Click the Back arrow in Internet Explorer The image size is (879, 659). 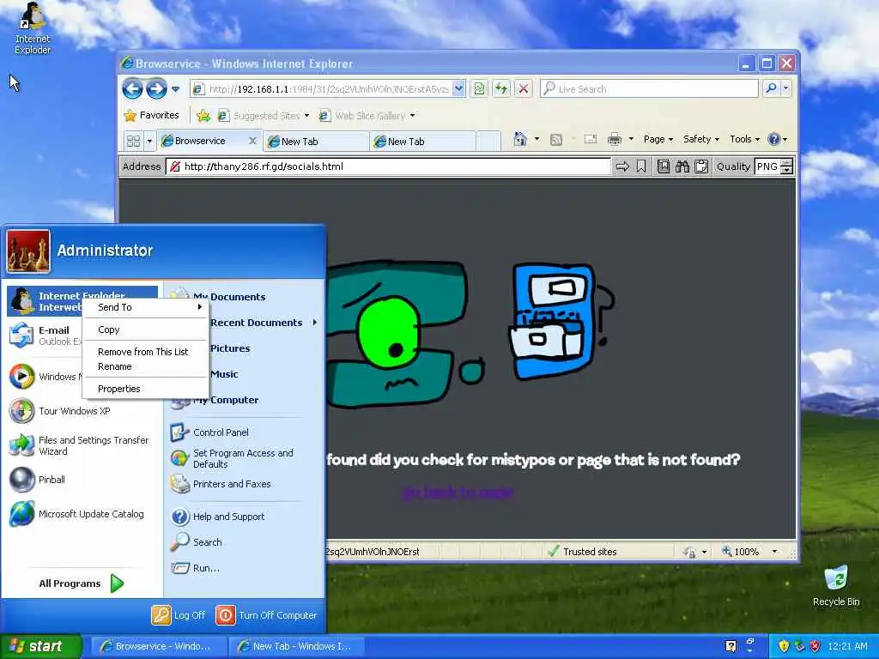pyautogui.click(x=132, y=88)
